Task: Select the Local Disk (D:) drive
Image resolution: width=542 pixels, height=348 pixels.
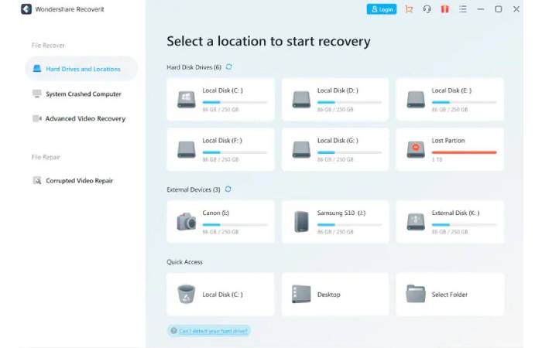Action: tap(335, 99)
